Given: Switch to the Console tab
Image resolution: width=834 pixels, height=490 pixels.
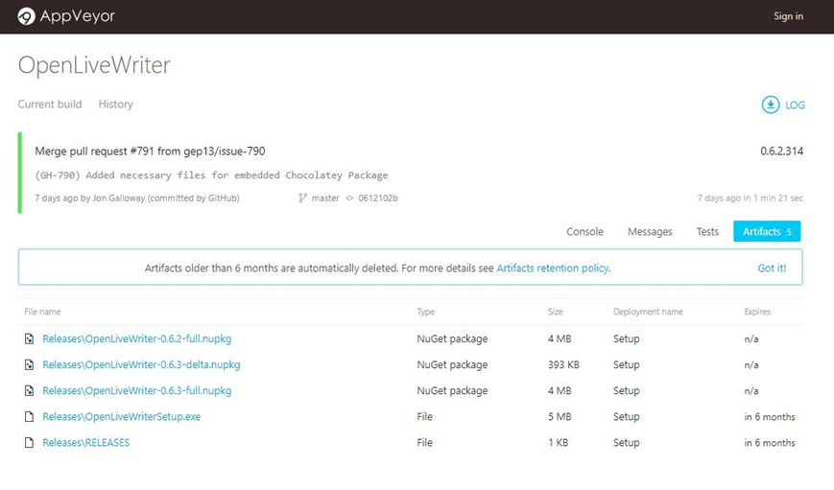Looking at the screenshot, I should [584, 231].
